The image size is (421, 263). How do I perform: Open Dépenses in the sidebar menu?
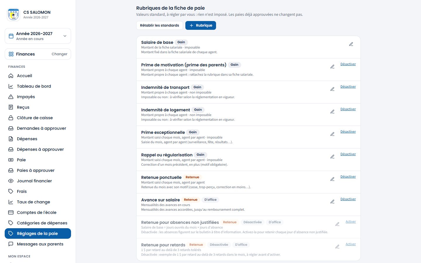tap(38, 139)
